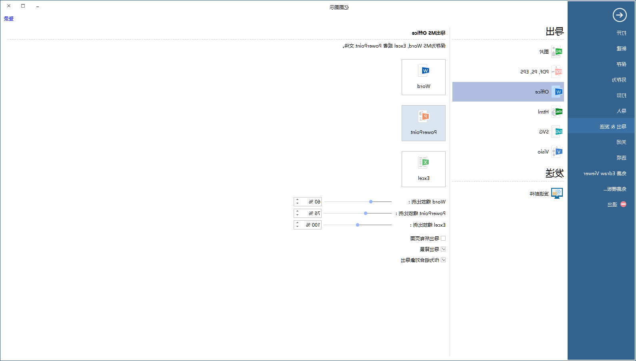
Task: Export the diagram as Excel
Action: tap(424, 169)
